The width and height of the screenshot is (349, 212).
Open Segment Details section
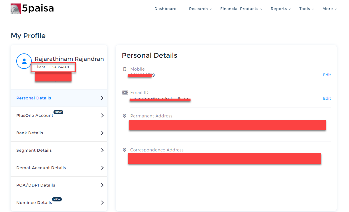pyautogui.click(x=59, y=150)
